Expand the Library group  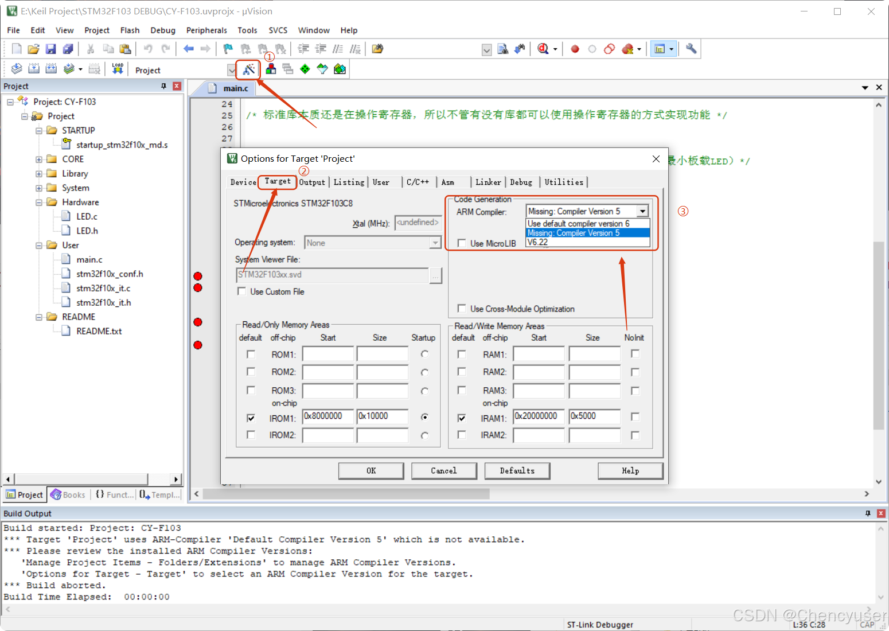[x=38, y=174]
